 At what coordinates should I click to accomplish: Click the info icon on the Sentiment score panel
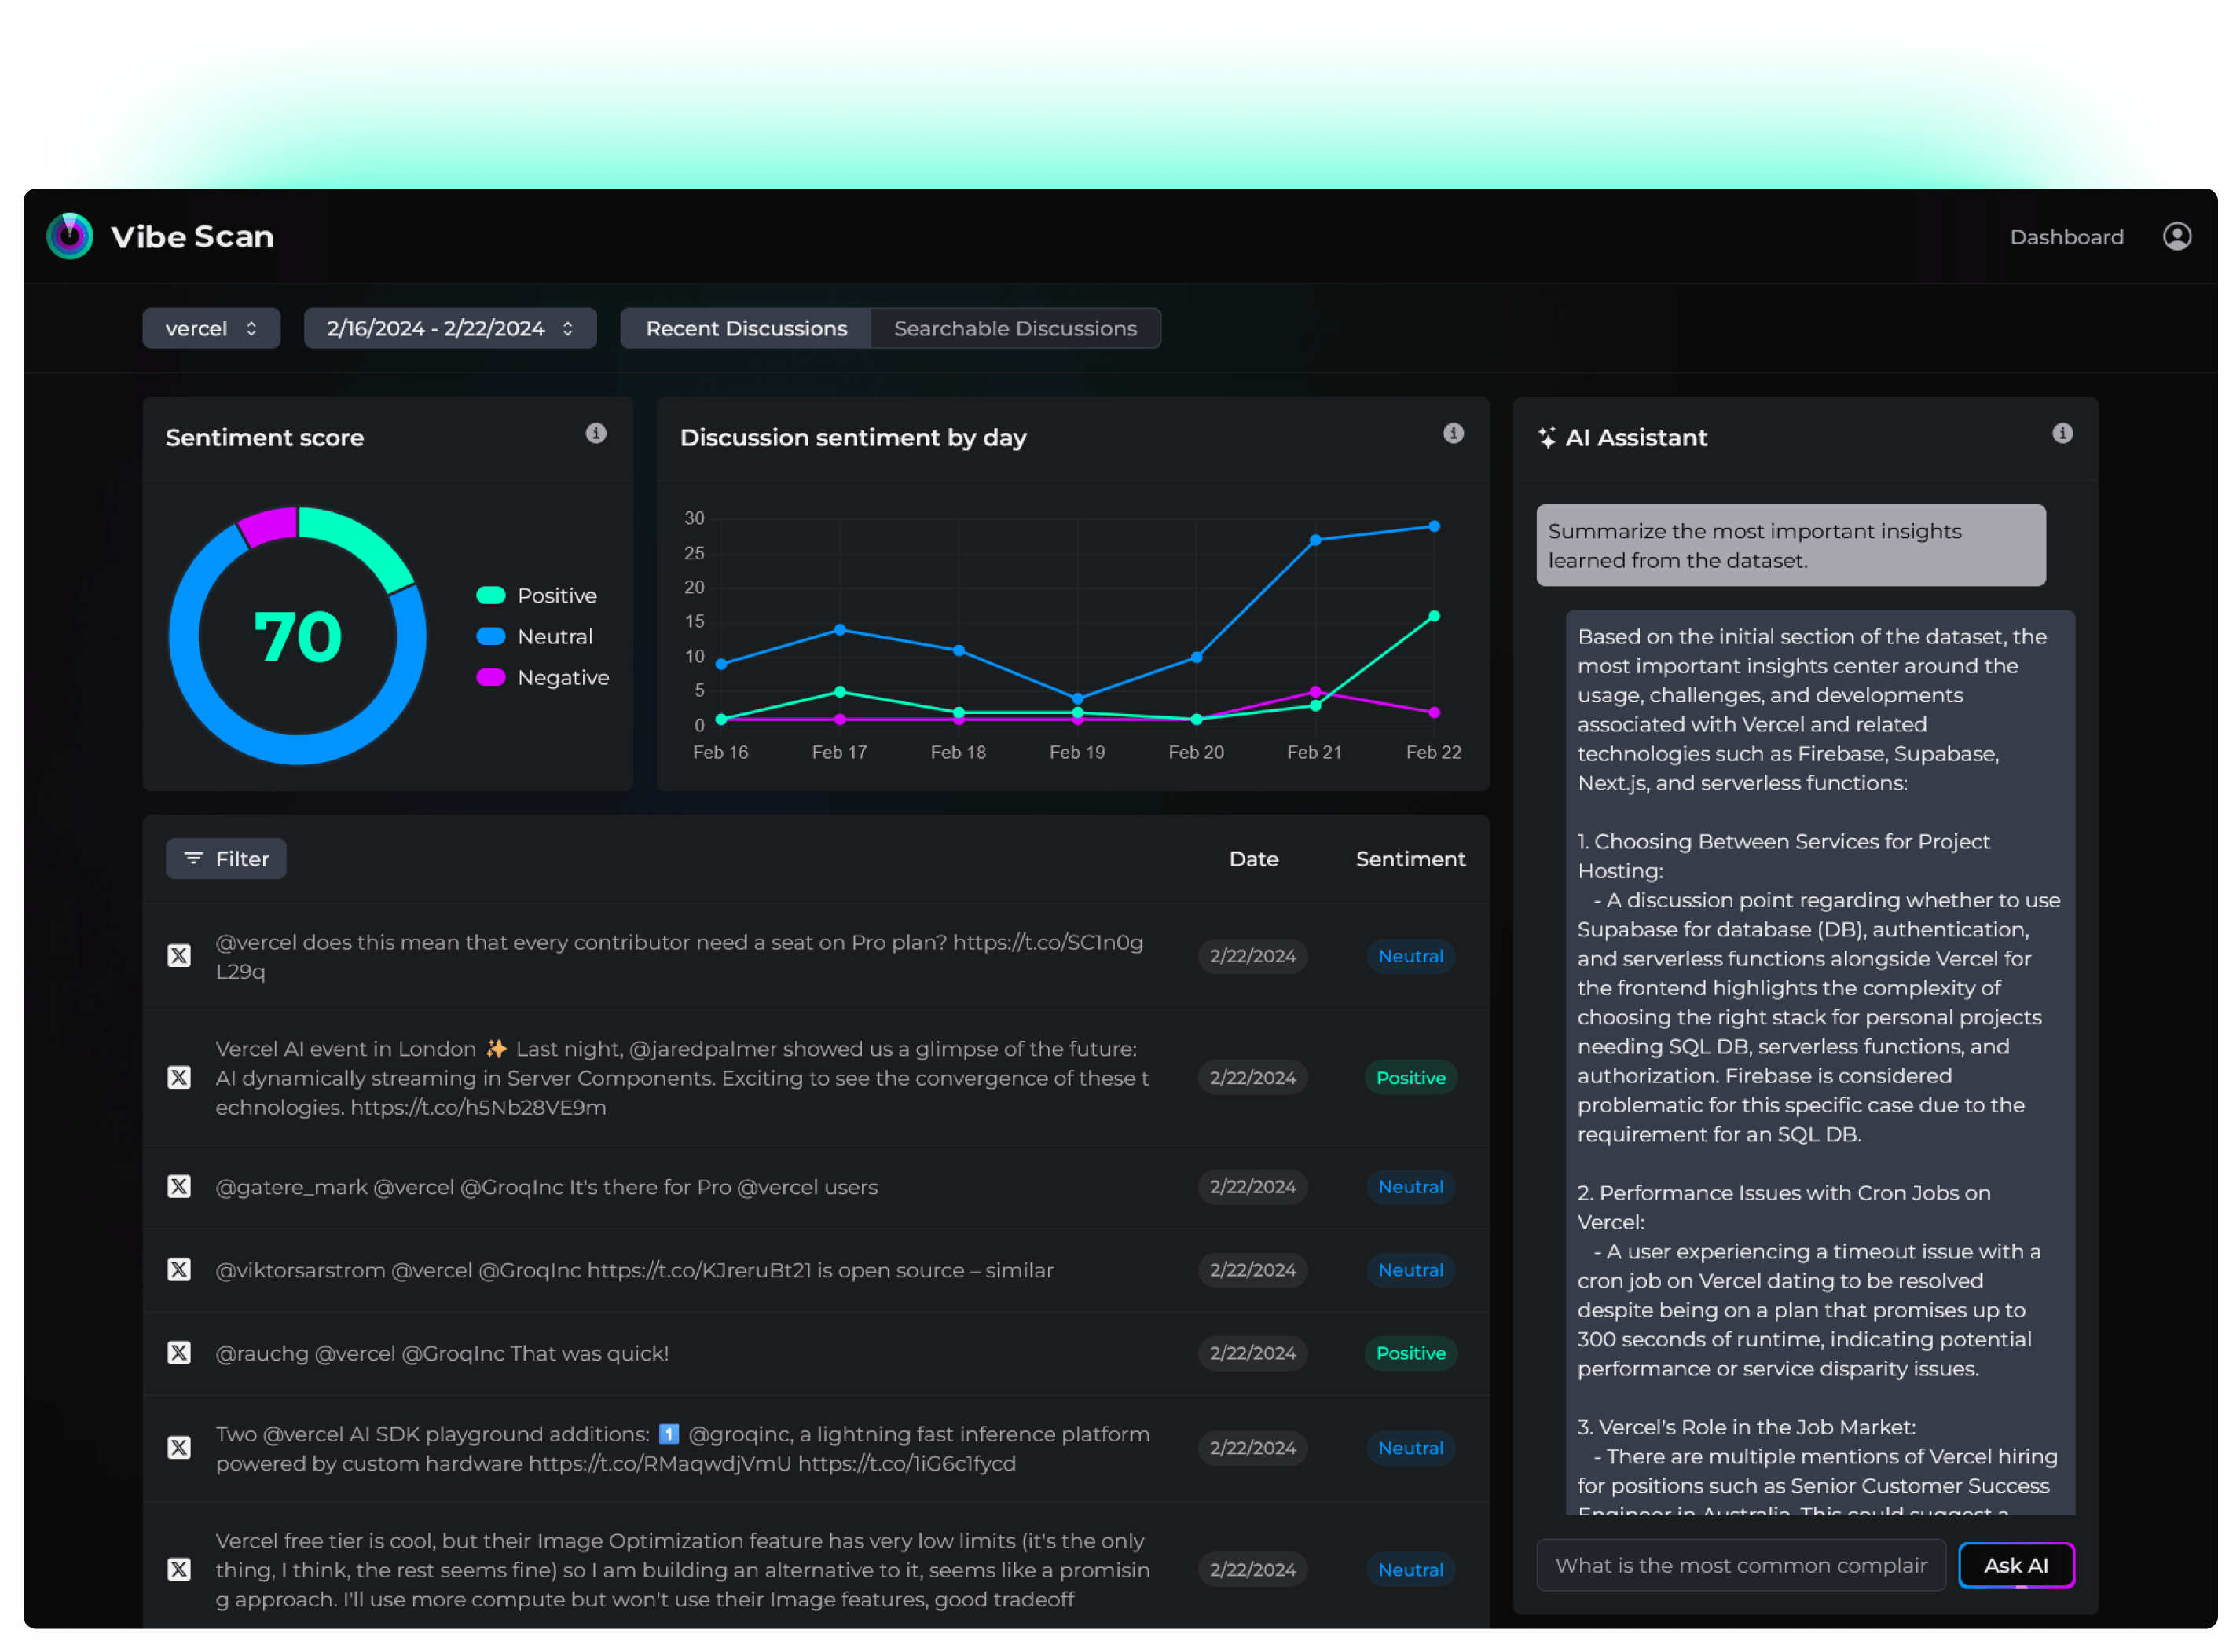[597, 434]
